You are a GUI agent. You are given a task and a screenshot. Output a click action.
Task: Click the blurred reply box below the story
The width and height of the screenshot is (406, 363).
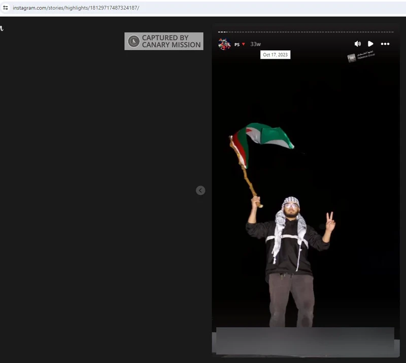tap(305, 341)
